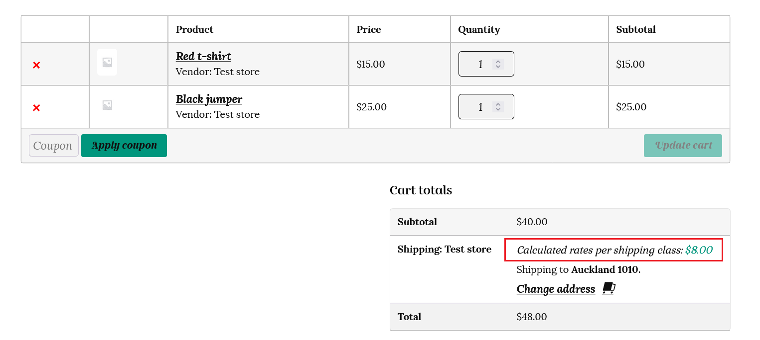Decrease Red t-shirt quantity with down arrow

point(498,67)
